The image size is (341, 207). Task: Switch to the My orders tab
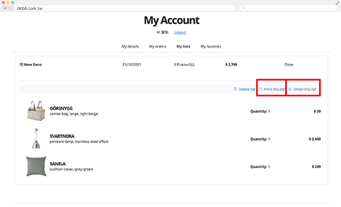tap(157, 47)
